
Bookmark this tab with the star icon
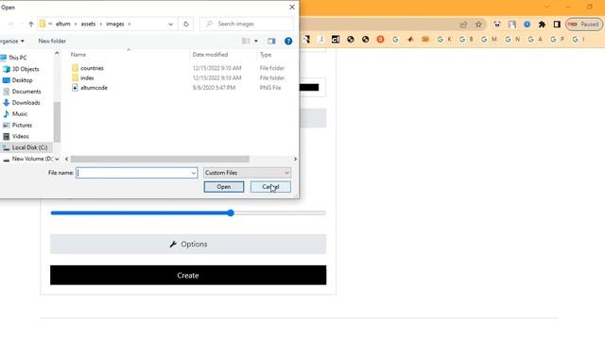click(478, 25)
